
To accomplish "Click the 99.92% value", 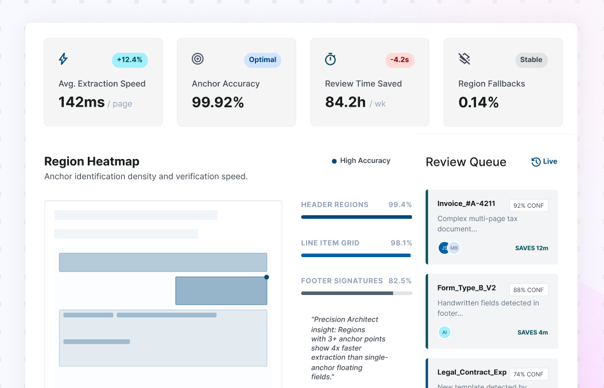I will tap(218, 102).
